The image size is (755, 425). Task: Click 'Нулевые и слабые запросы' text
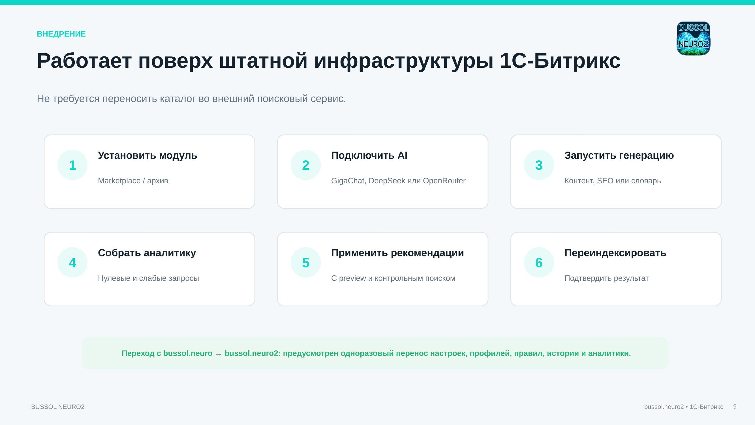(148, 278)
